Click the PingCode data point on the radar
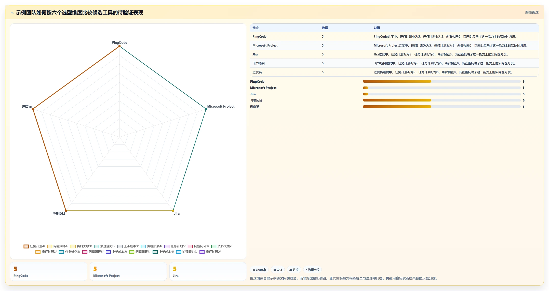Screen dimensions: 549x291 pyautogui.click(x=119, y=46)
